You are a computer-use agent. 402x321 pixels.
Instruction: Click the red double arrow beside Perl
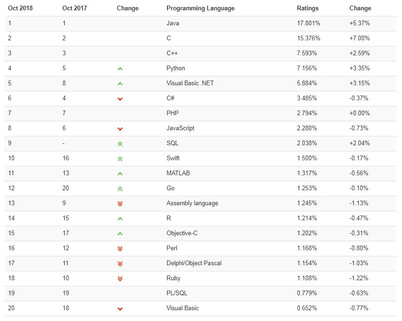tap(120, 248)
